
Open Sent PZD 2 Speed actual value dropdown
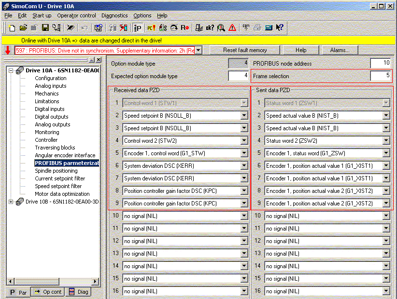tap(386, 116)
